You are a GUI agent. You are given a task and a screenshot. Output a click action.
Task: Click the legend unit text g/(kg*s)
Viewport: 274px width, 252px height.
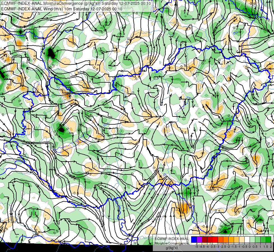pos(172,248)
